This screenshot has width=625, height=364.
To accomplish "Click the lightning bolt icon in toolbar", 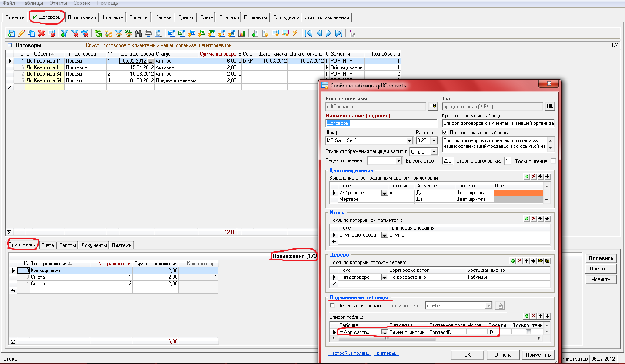I will (x=295, y=33).
